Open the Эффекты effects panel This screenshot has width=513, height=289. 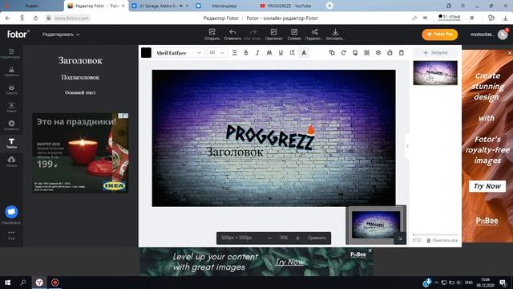pyautogui.click(x=11, y=71)
